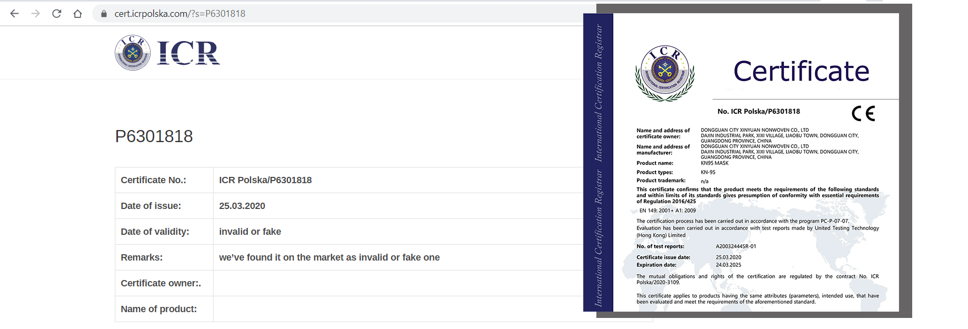Select the '25.03.2020' table value in the web page
The width and height of the screenshot is (968, 329).
242,206
